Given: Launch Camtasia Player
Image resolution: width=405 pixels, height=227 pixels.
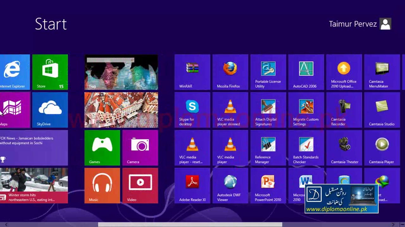Looking at the screenshot, I should 382,148.
